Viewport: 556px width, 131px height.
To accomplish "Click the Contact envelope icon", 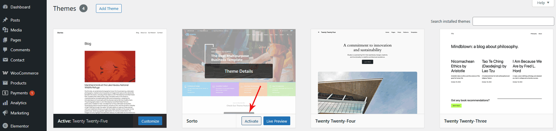I will point(5,60).
